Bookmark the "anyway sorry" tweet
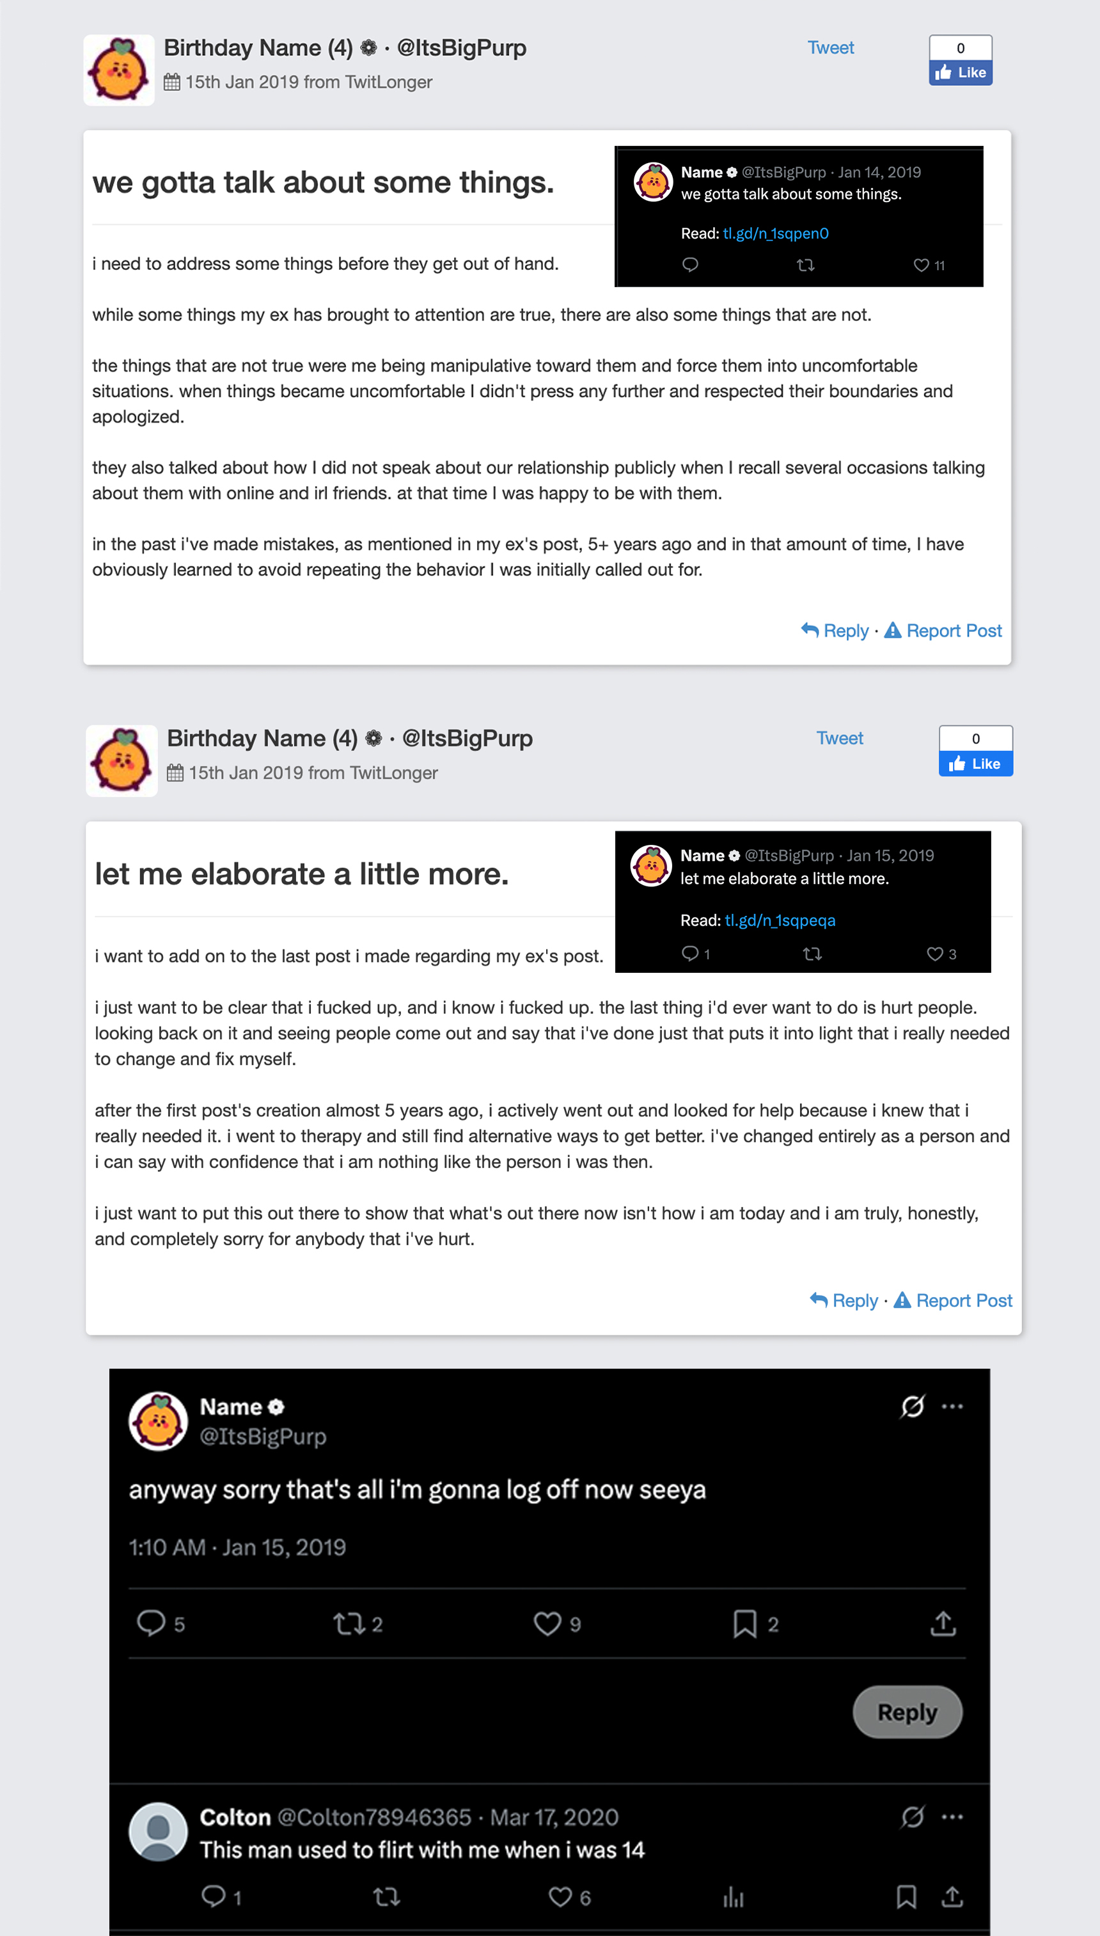1100x1936 pixels. tap(744, 1624)
